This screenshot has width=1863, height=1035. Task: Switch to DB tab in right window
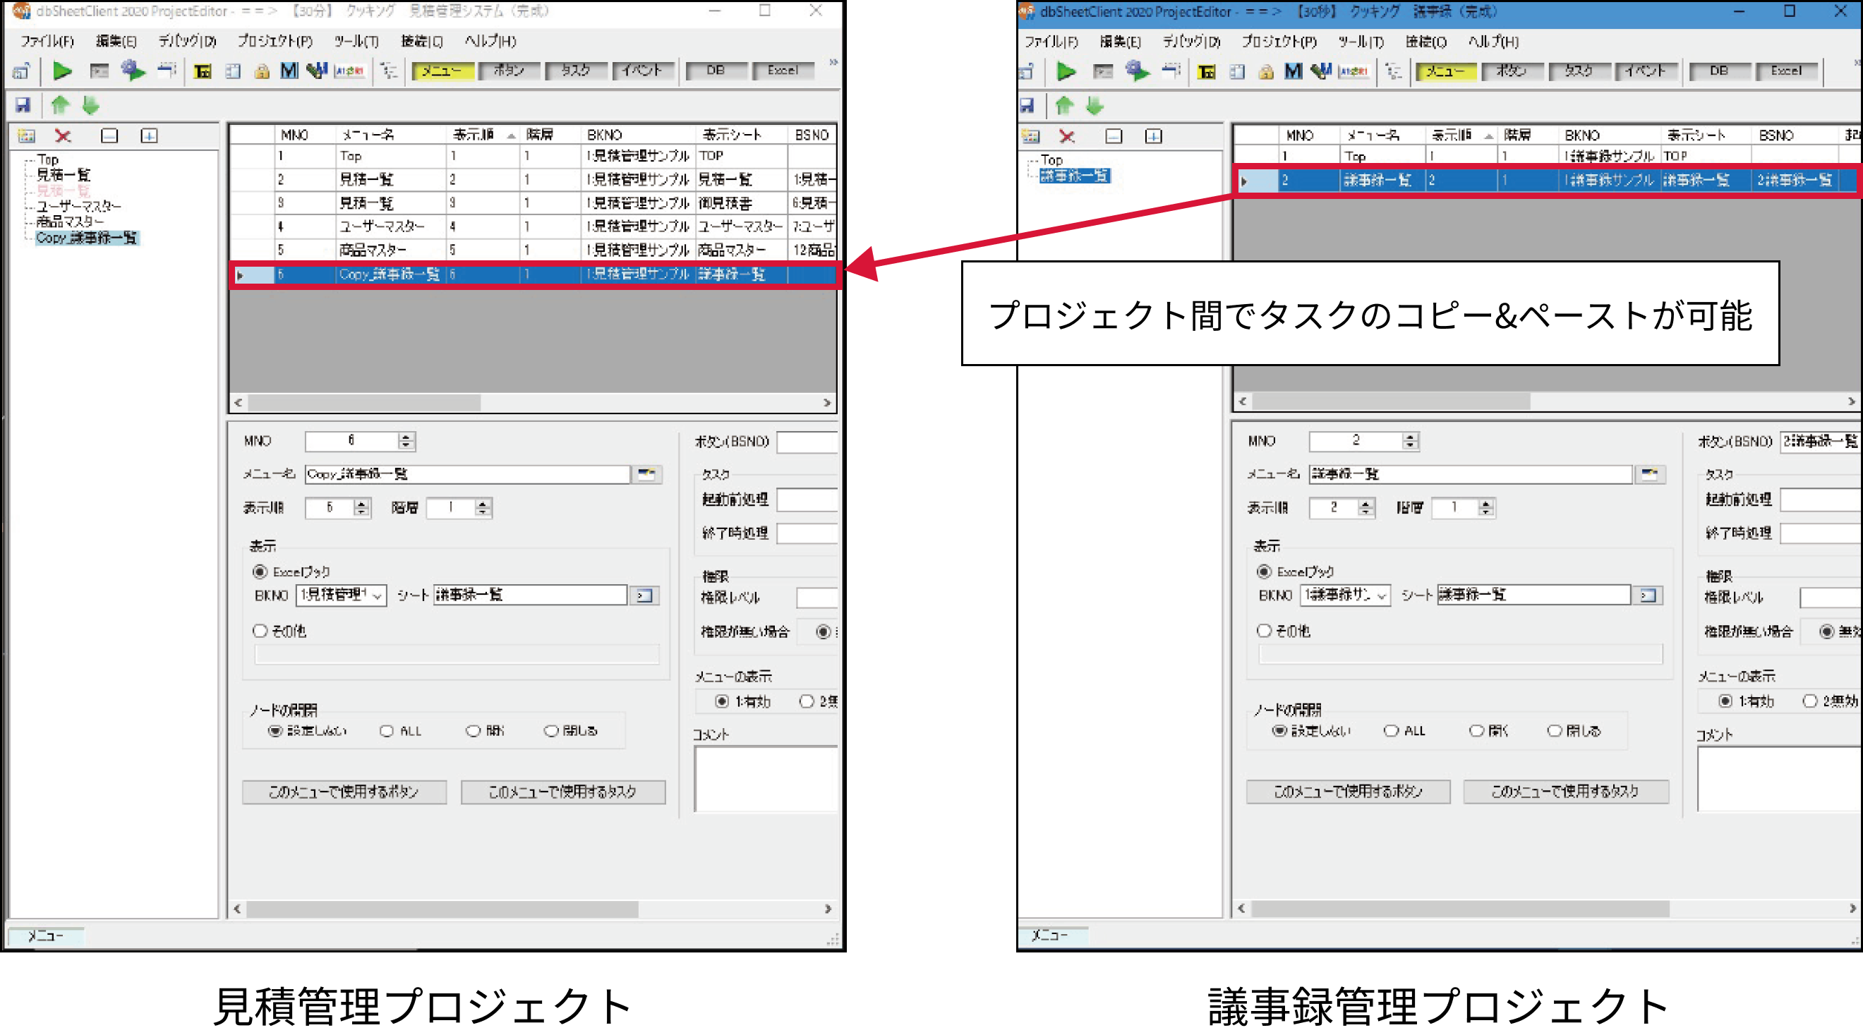tap(1719, 70)
